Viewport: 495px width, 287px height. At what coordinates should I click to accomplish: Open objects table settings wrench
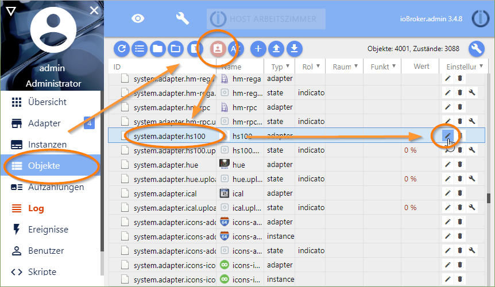pos(477,49)
